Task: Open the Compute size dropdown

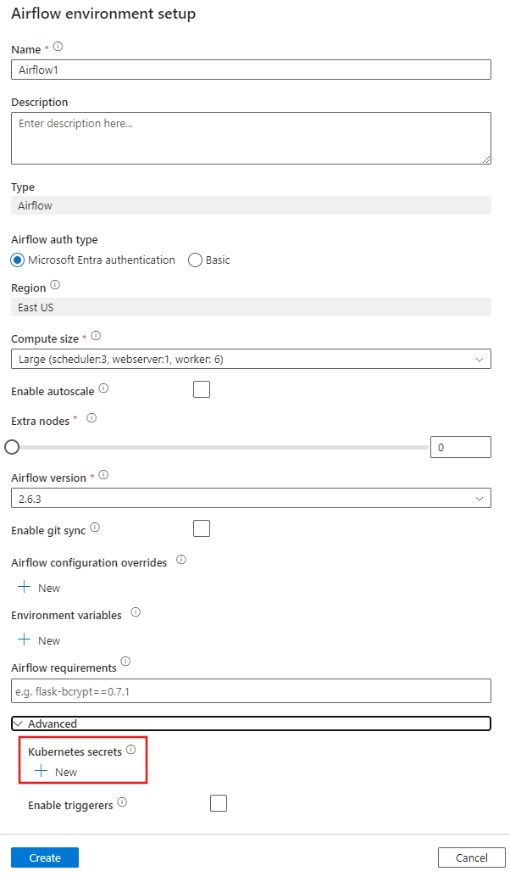Action: [x=251, y=360]
